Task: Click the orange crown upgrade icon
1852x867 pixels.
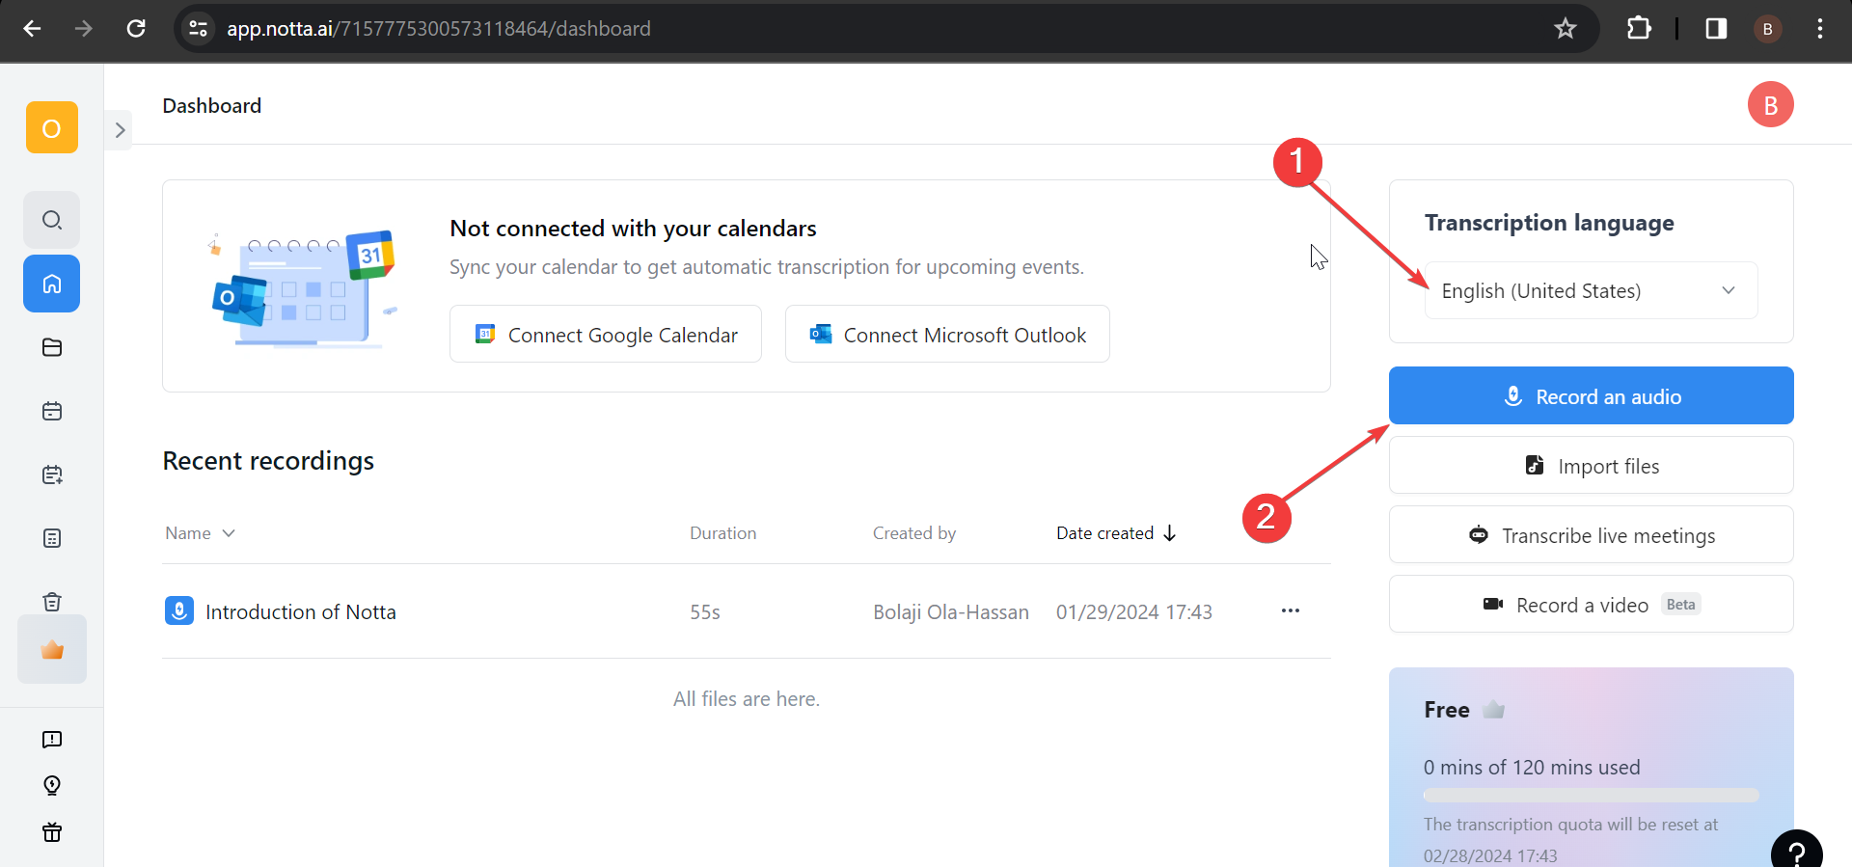Action: (52, 650)
